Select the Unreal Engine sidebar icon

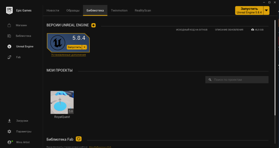9,46
